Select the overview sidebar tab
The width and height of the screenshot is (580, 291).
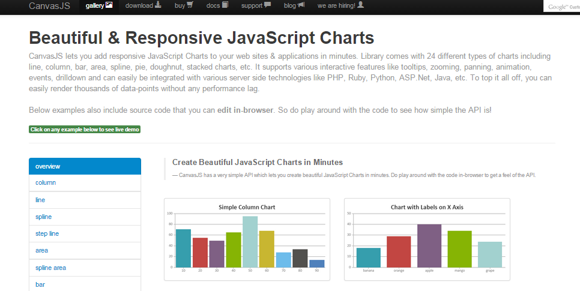click(x=85, y=166)
